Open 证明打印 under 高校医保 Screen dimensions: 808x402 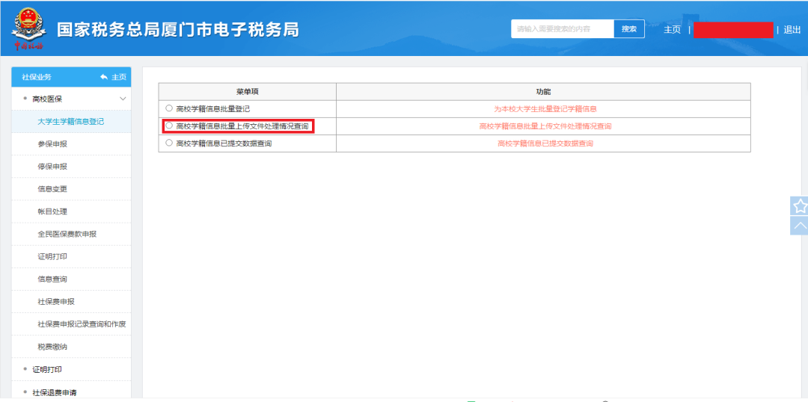click(x=71, y=256)
